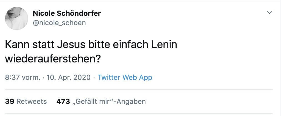Show the 473 „Gefällt mir“-Angaben list

click(x=101, y=101)
